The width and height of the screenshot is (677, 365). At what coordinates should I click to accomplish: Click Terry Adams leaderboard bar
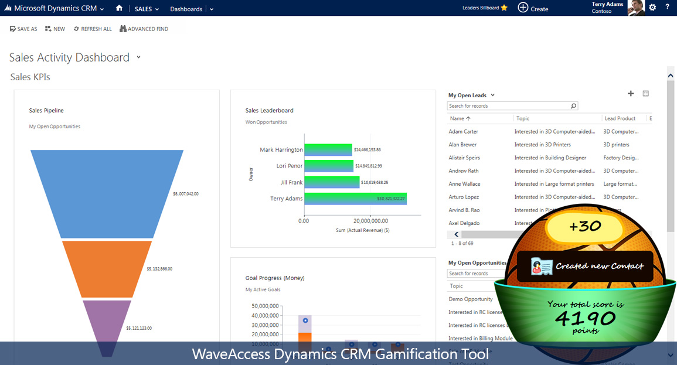[355, 199]
